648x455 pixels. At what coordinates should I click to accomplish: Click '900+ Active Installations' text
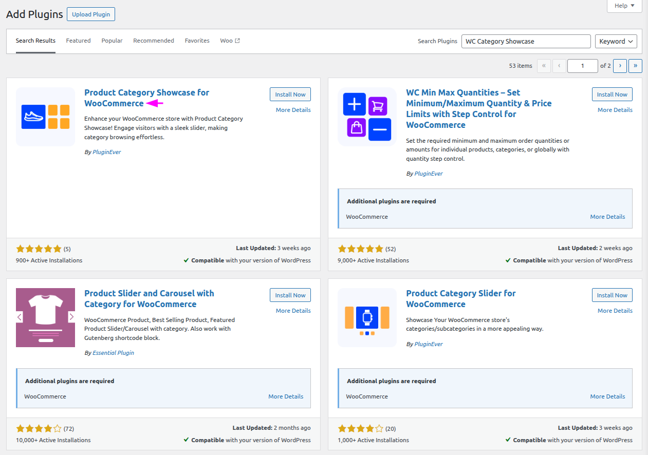49,260
